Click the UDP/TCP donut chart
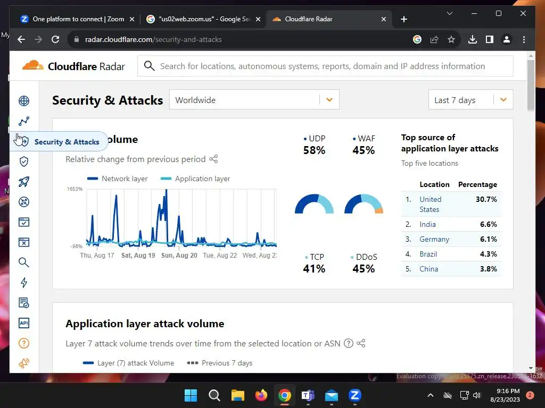545x408 pixels. point(314,203)
